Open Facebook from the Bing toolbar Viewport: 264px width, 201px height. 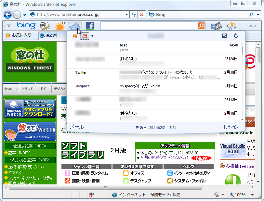[90, 26]
